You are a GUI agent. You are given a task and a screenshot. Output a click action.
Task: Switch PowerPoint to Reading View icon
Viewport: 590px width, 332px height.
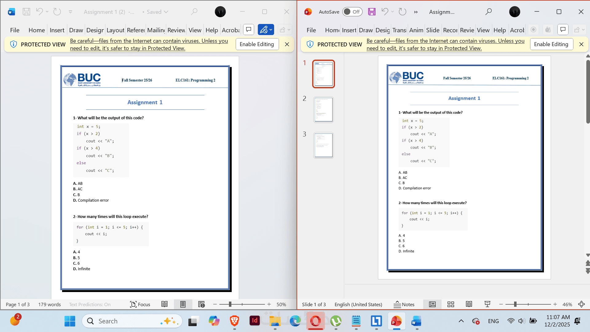[x=469, y=304]
